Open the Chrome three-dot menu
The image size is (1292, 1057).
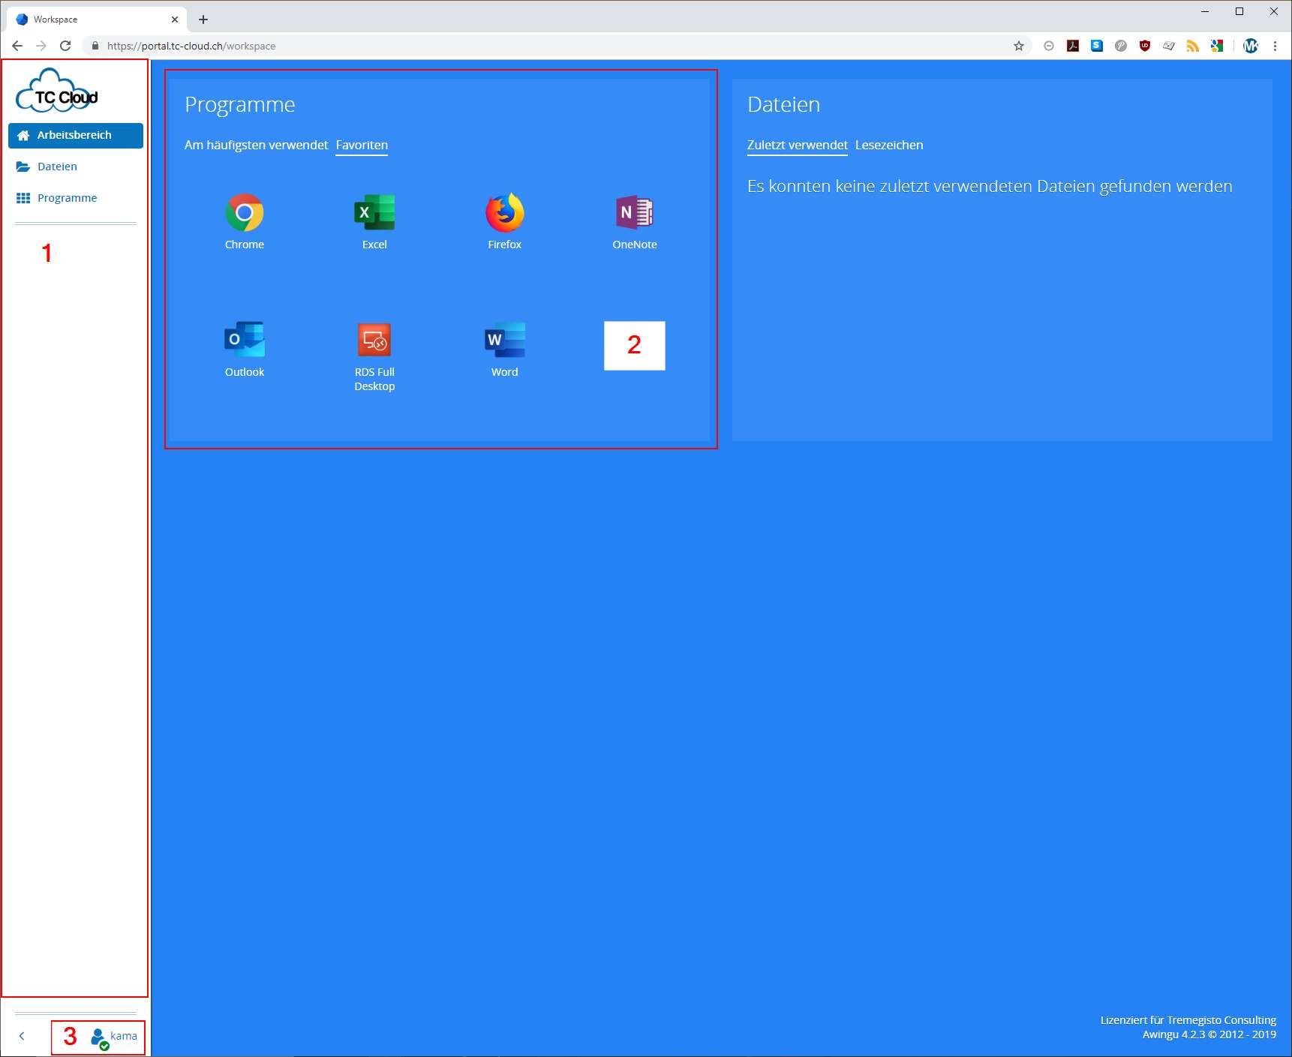1275,46
